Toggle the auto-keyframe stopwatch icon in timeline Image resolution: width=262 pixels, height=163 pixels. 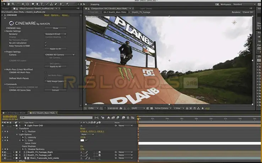tap(128, 118)
